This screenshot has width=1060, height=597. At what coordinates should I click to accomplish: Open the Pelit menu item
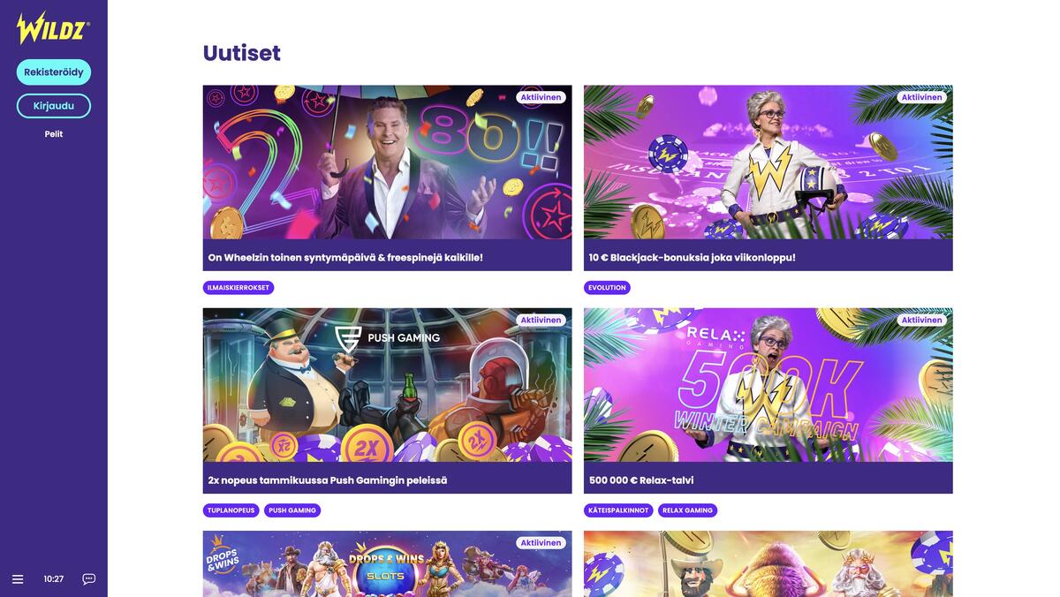pos(54,134)
